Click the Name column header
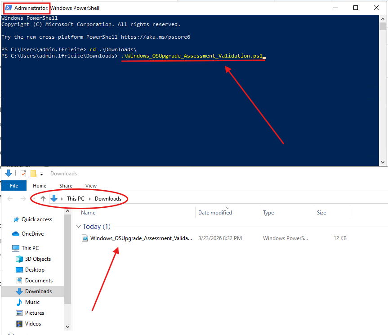The image size is (388, 335). click(x=88, y=213)
